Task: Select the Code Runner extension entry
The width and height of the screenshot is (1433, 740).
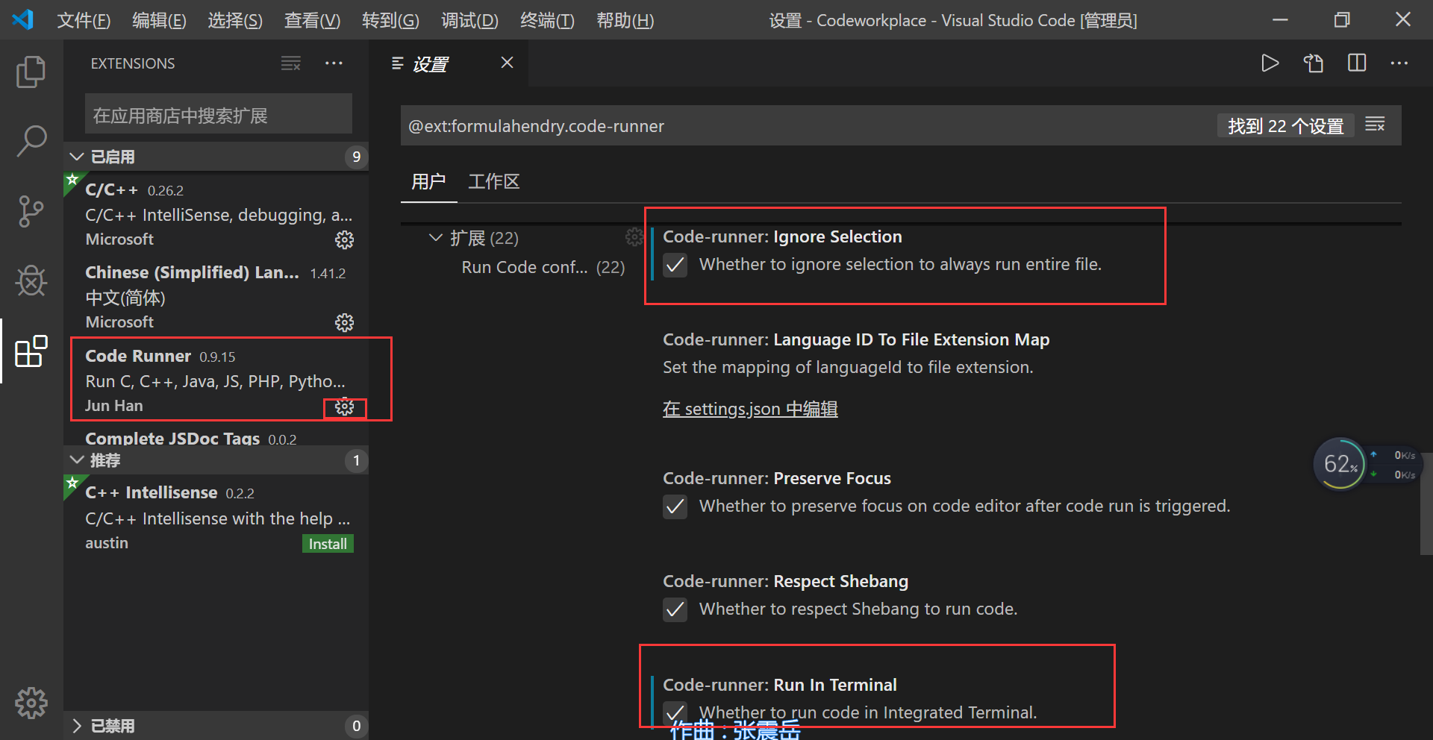Action: click(216, 380)
